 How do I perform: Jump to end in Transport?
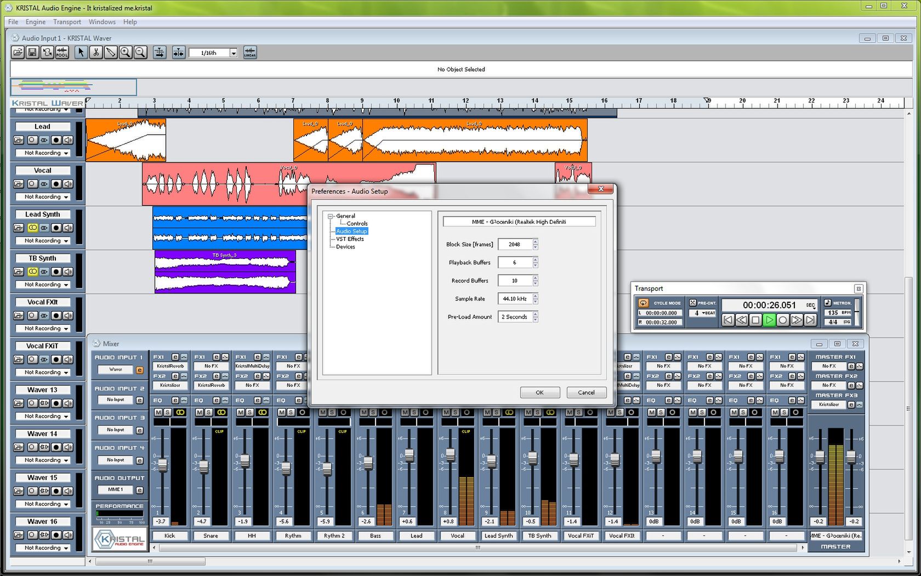coord(810,320)
